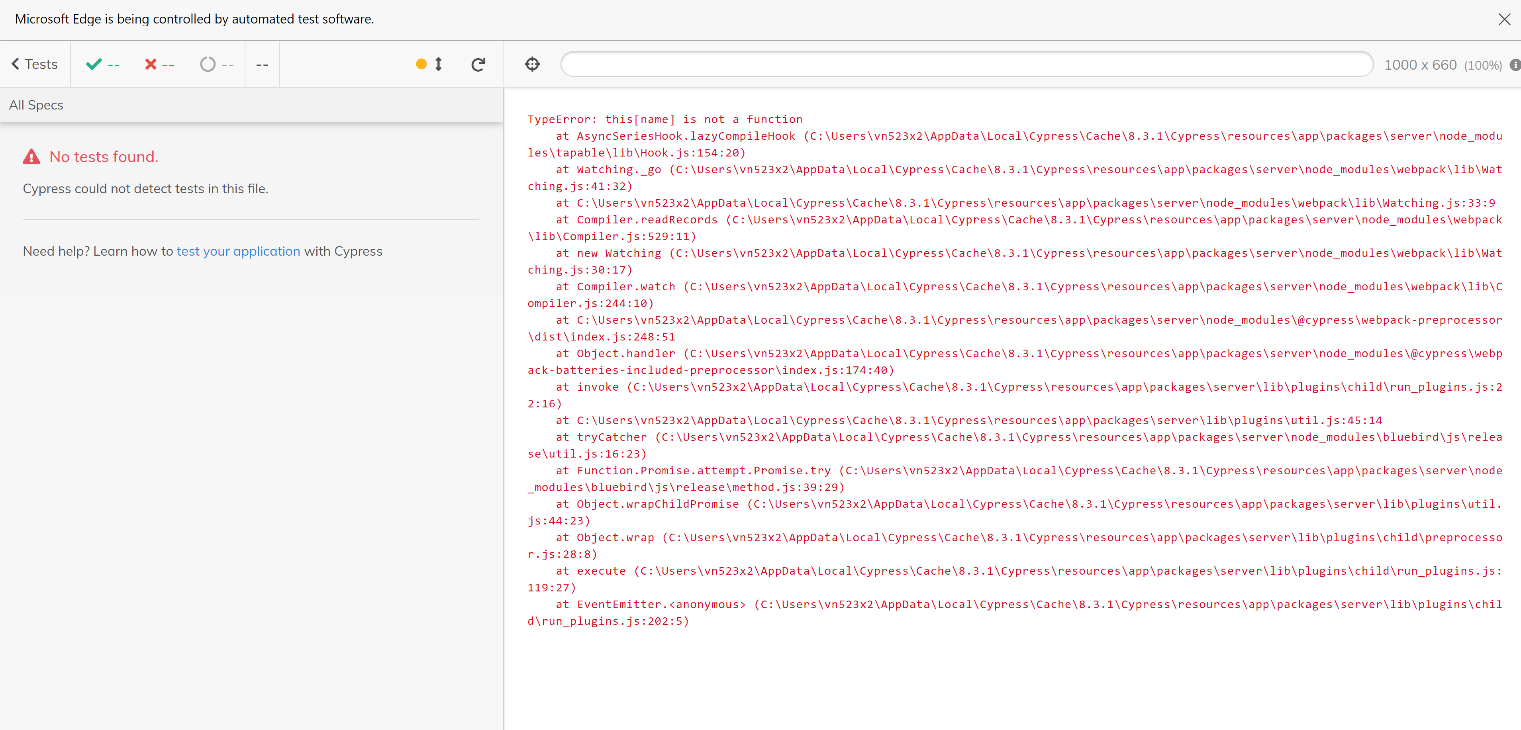The height and width of the screenshot is (730, 1521).
Task: Click the viewport info icon
Action: click(x=1515, y=65)
